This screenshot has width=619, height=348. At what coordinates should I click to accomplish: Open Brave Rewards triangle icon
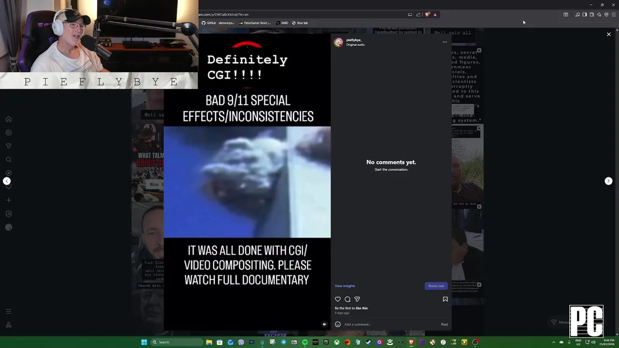click(x=435, y=14)
